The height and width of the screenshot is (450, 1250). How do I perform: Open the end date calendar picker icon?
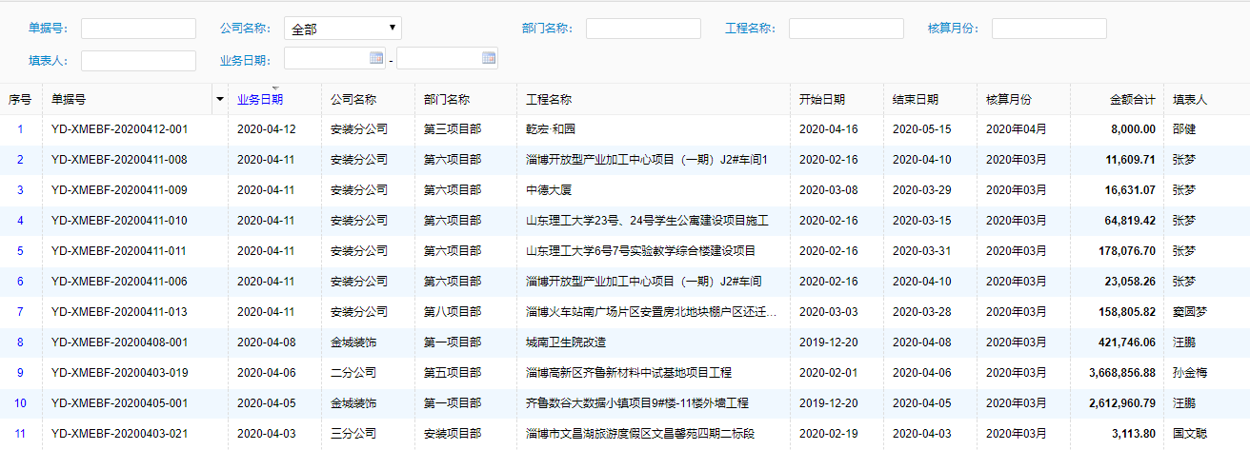(489, 58)
